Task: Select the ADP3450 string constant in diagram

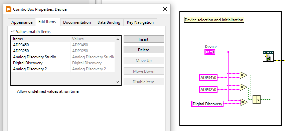Action: point(208,78)
